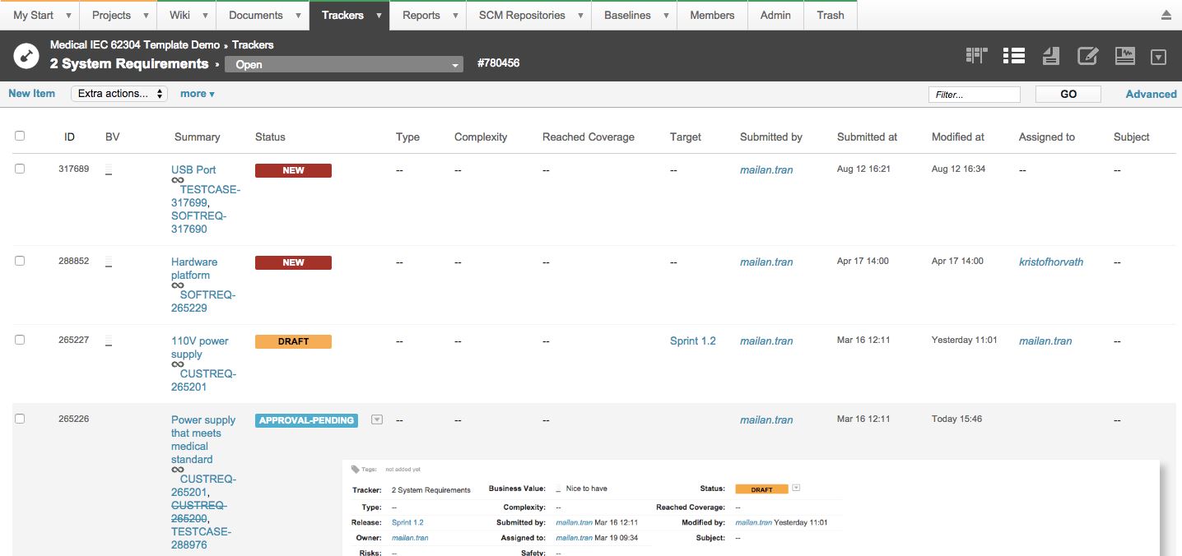Viewport: 1182px width, 556px height.
Task: Sort by the Submitted at column header
Action: [x=867, y=137]
